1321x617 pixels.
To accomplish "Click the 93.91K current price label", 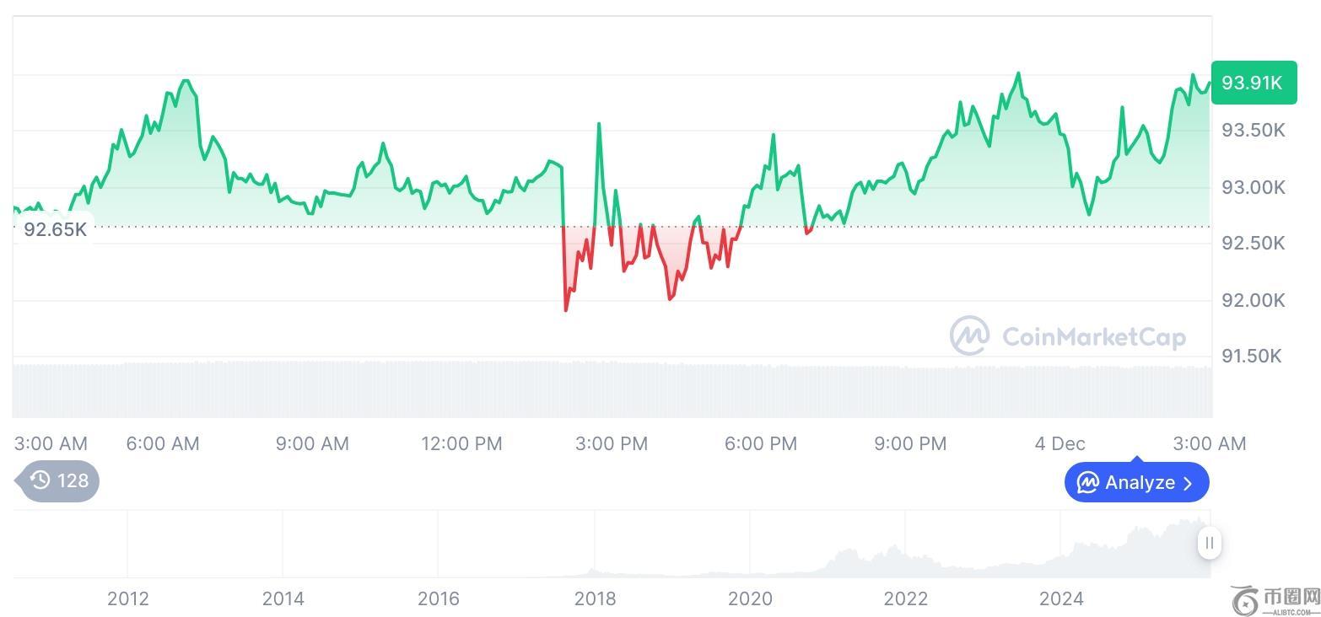I will click(x=1254, y=83).
